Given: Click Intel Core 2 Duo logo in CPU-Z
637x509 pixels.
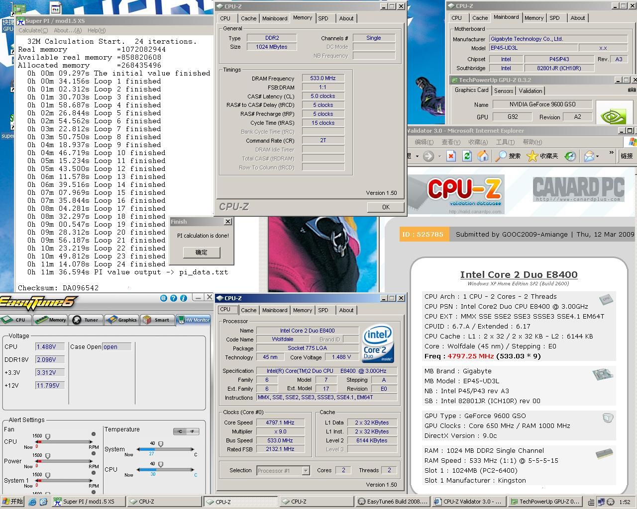Looking at the screenshot, I should pos(378,344).
